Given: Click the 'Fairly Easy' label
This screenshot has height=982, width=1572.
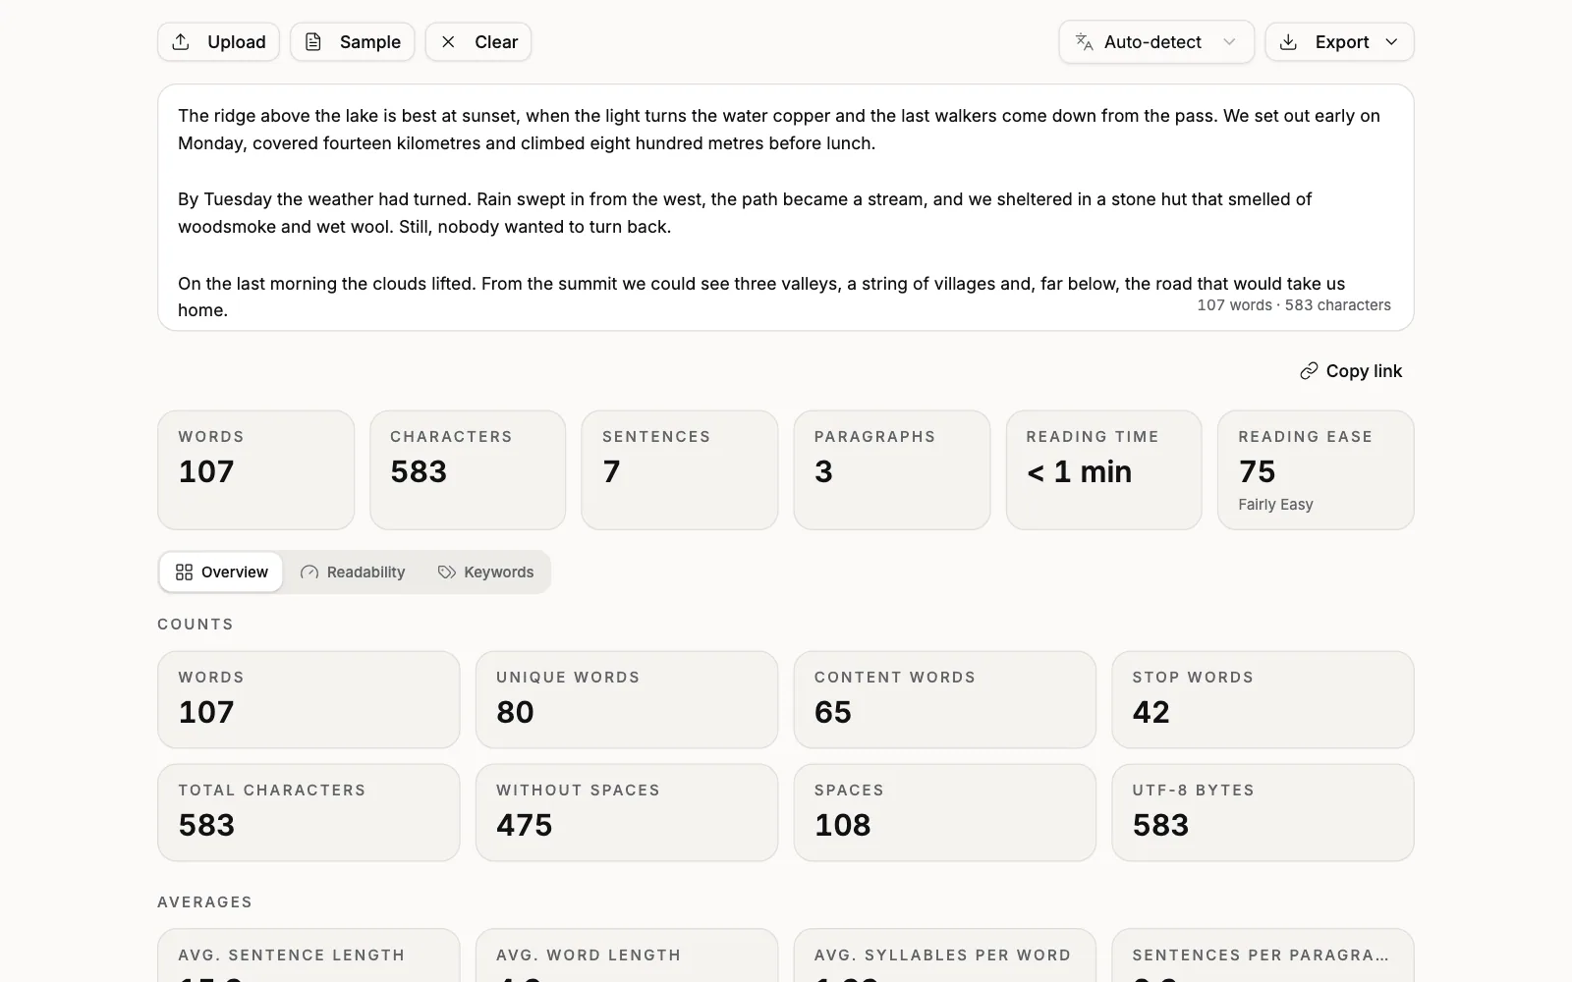Looking at the screenshot, I should click(1275, 505).
